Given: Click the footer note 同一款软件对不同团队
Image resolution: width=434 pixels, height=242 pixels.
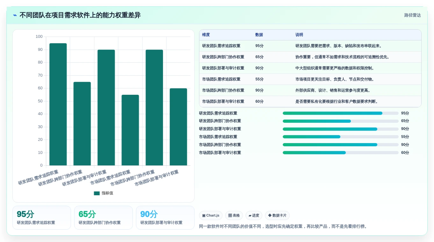Looking at the screenshot, I should [x=284, y=226].
